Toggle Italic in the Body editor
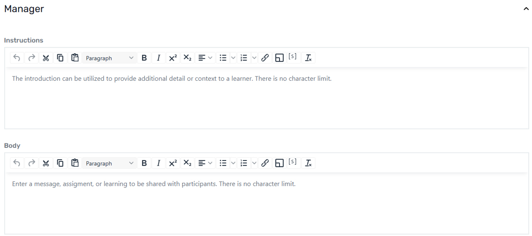This screenshot has width=532, height=236. [x=158, y=163]
